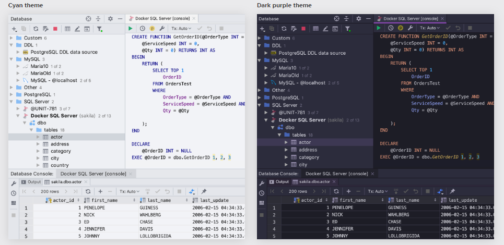Expand Custom folder in Cyan theme tree
Viewport: 504px width, 245px height.
(x=11, y=38)
